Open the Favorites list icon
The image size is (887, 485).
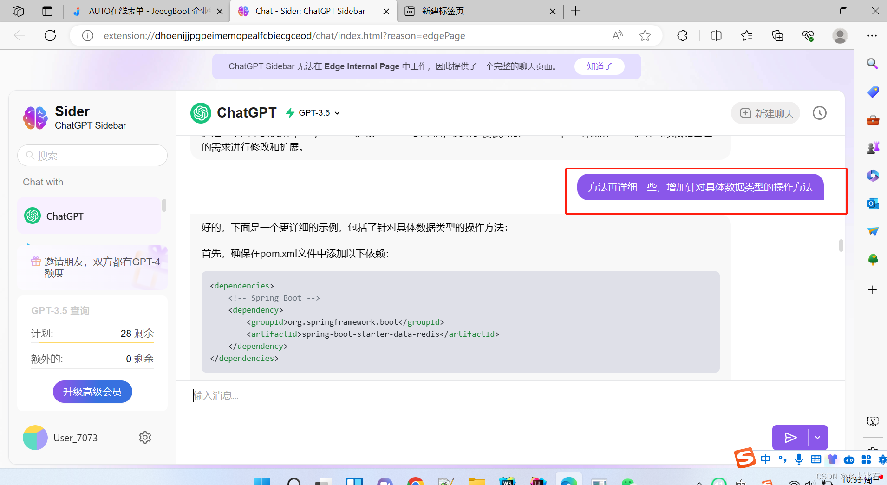[x=747, y=36]
